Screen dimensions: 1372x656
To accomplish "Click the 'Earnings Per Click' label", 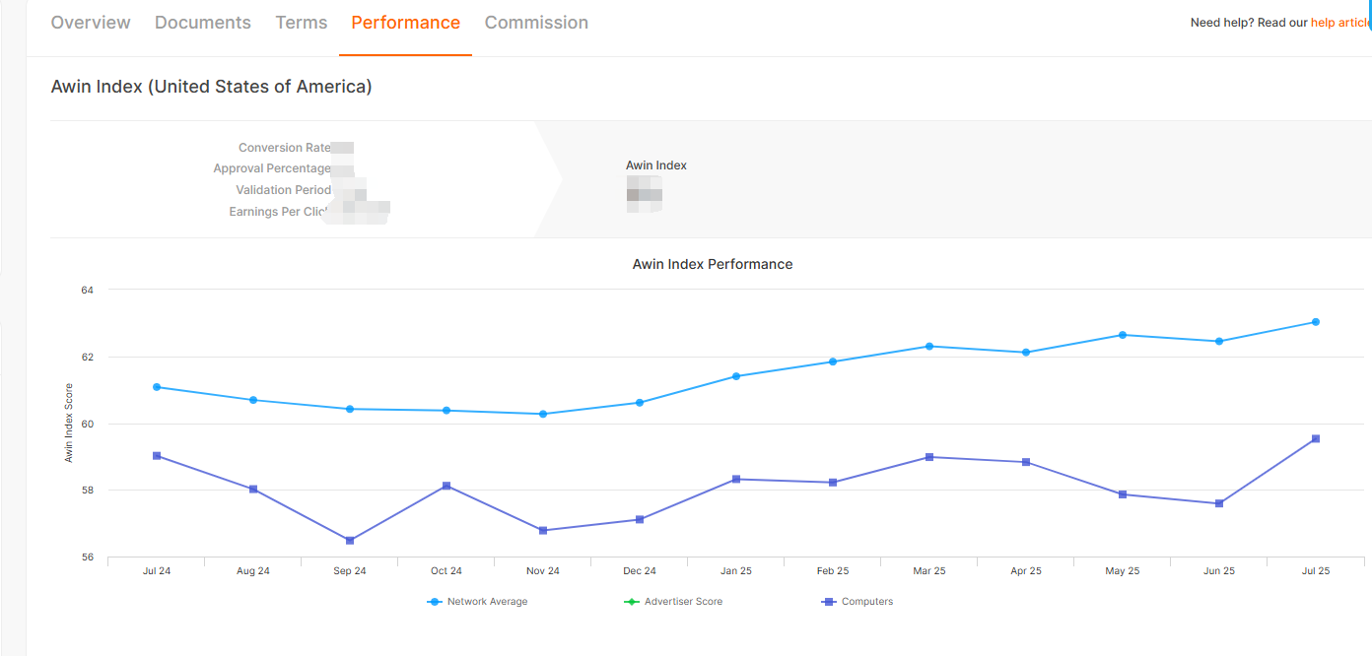I will tap(279, 212).
